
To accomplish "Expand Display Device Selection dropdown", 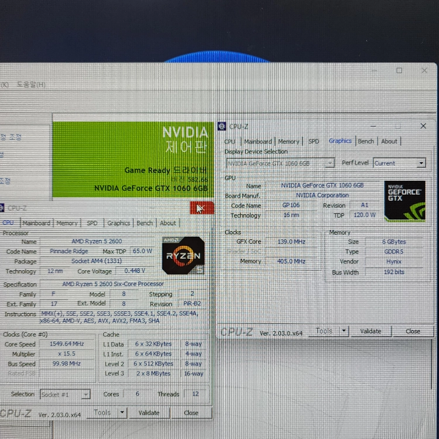I will (x=280, y=163).
